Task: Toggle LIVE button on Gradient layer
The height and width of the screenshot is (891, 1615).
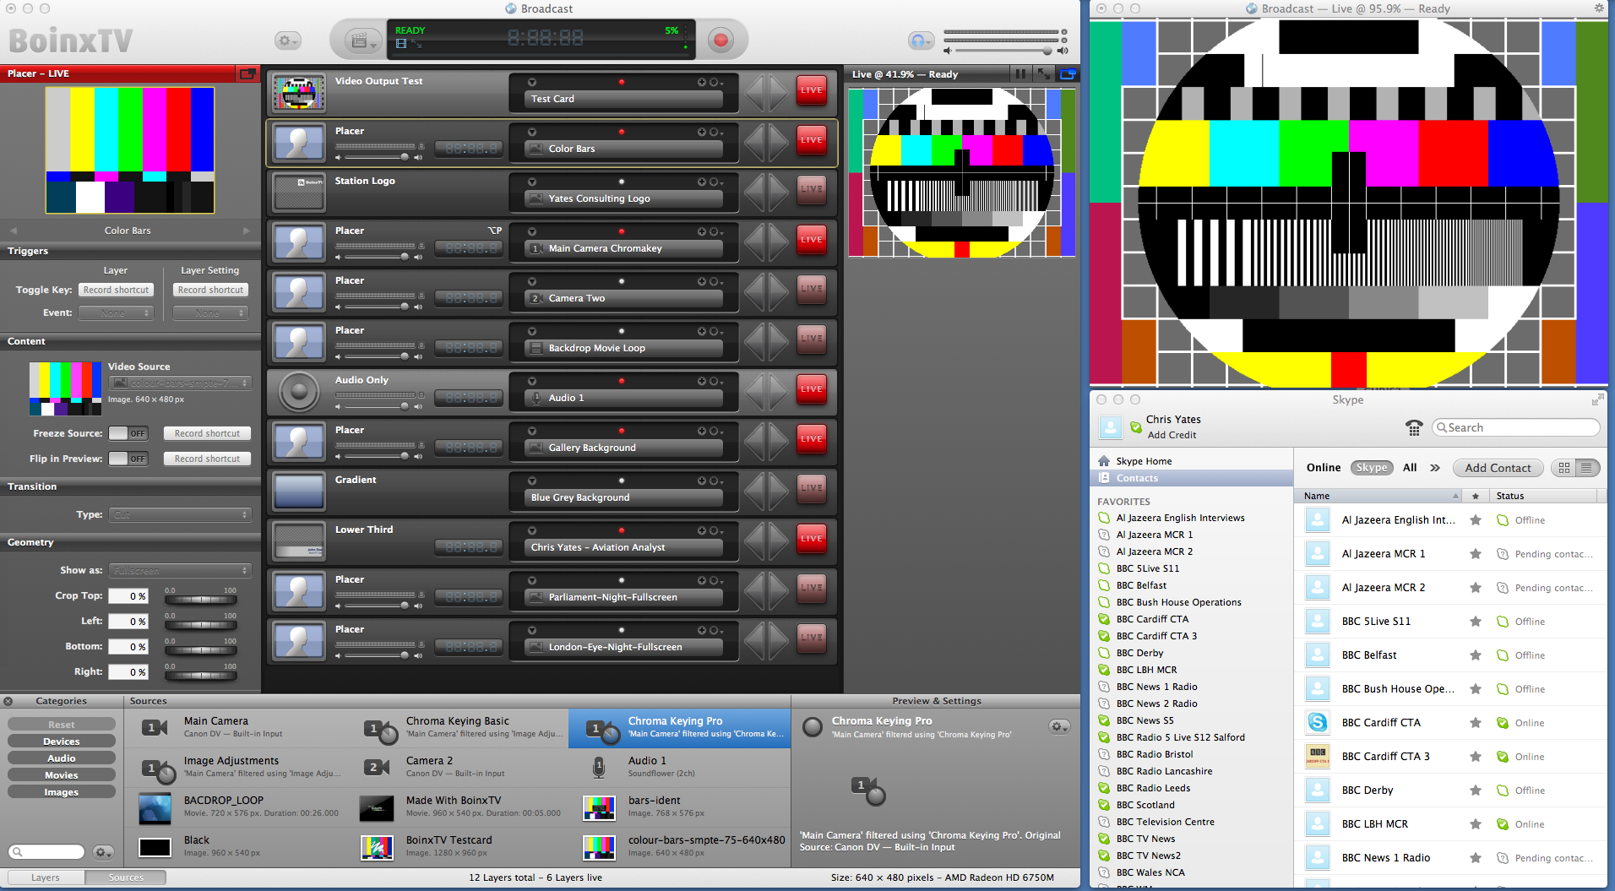Action: pyautogui.click(x=812, y=488)
